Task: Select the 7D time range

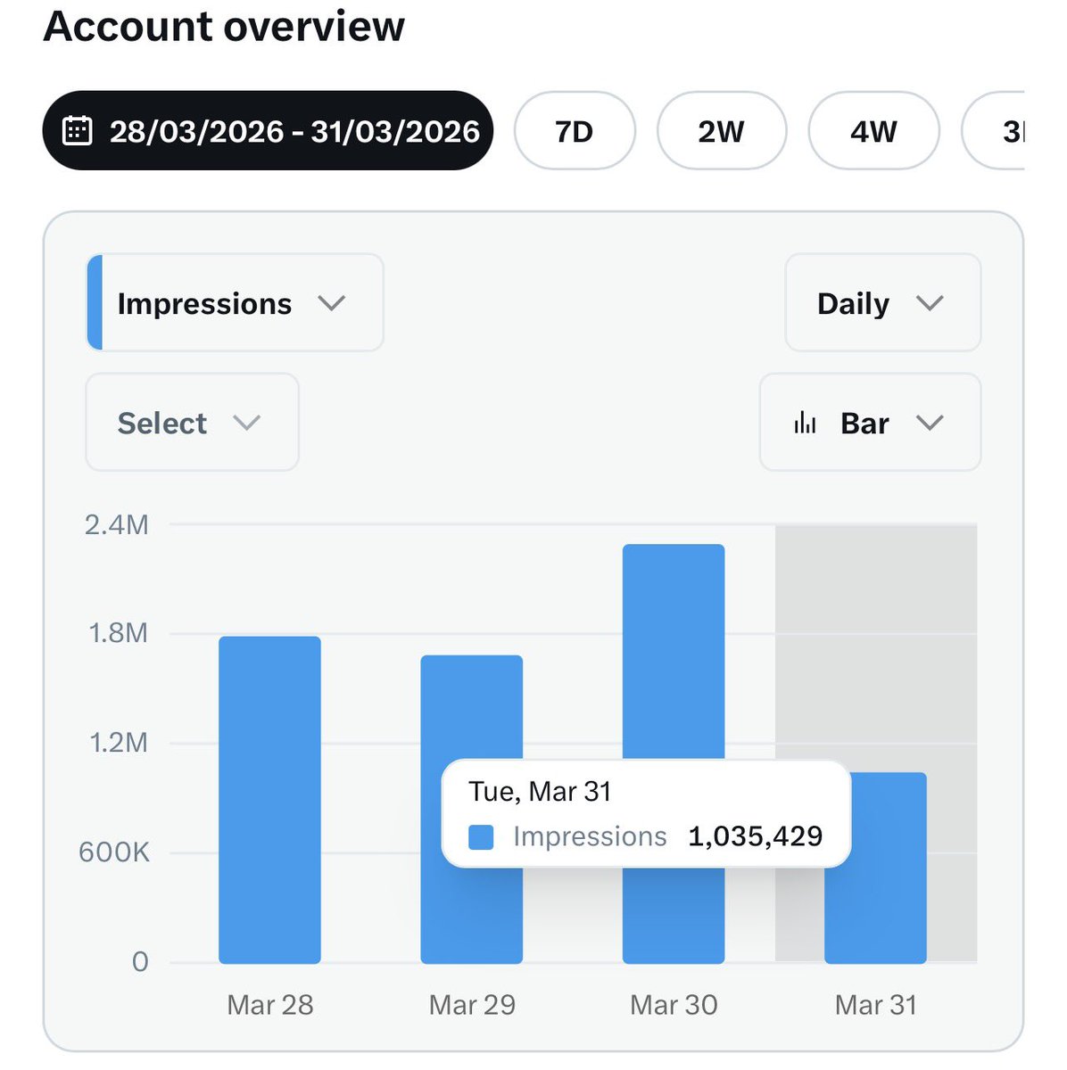Action: pos(575,131)
